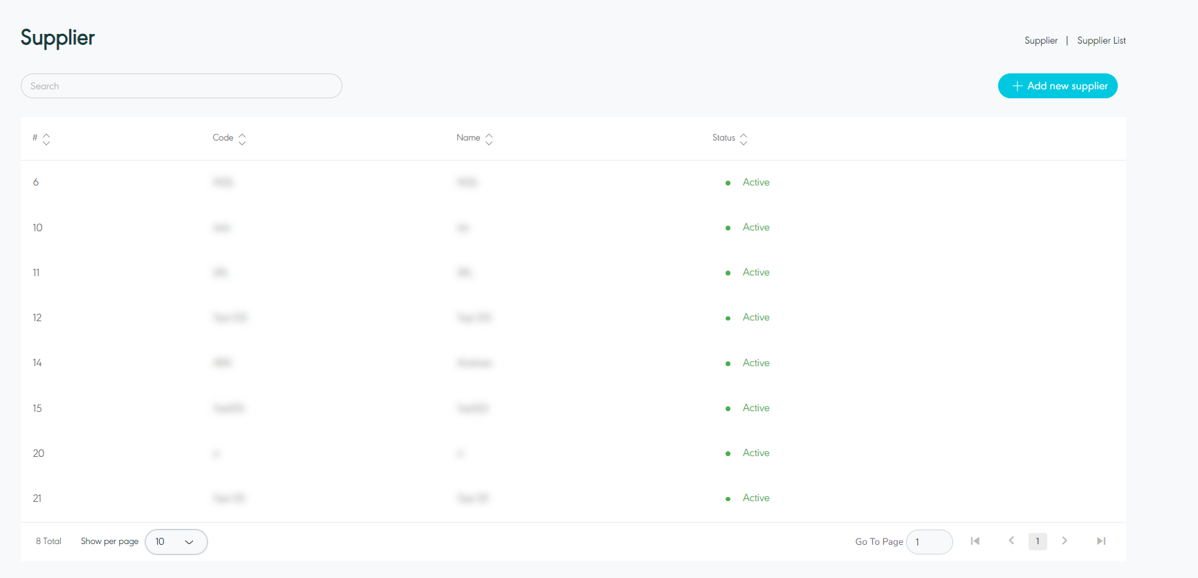Viewport: 1198px width, 578px height.
Task: Open the Show per page dropdown
Action: (176, 542)
